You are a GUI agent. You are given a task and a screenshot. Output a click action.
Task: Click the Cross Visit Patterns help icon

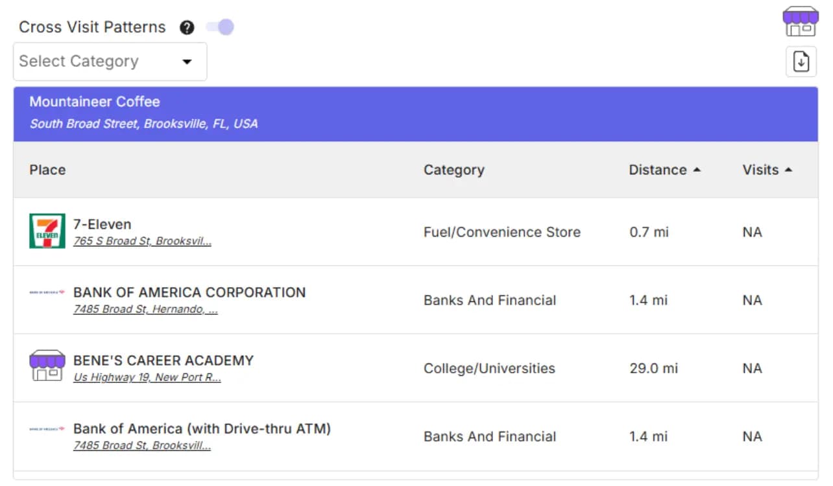pyautogui.click(x=187, y=27)
